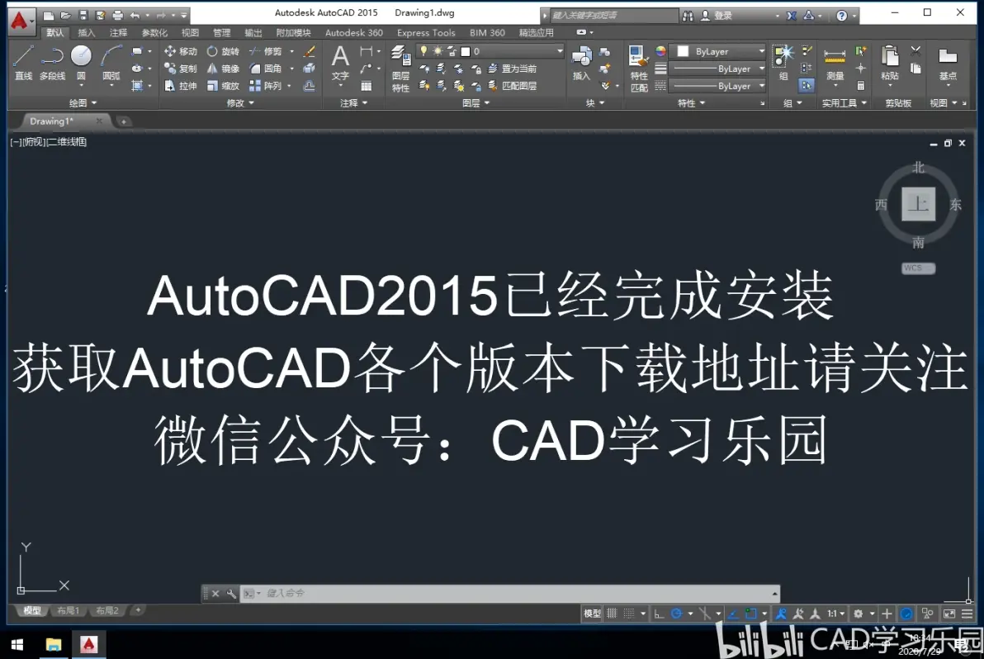Select the 多段线 (Polyline) tool

point(52,62)
